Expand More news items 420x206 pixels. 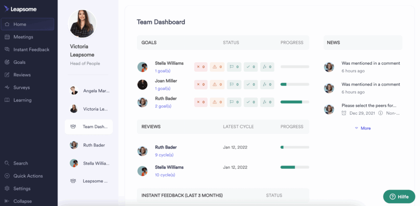click(363, 128)
